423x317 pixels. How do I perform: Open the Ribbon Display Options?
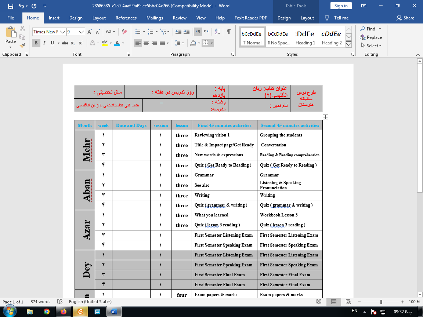click(364, 6)
